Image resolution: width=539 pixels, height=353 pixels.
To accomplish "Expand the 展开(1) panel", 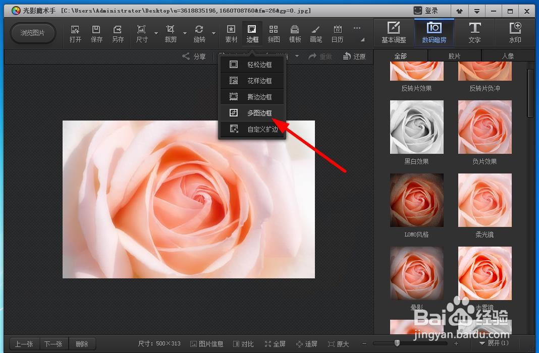I will [494, 343].
